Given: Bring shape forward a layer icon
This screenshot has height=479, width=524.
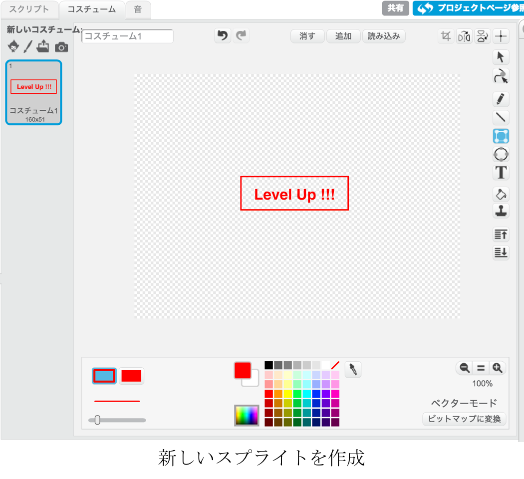Looking at the screenshot, I should pos(501,234).
